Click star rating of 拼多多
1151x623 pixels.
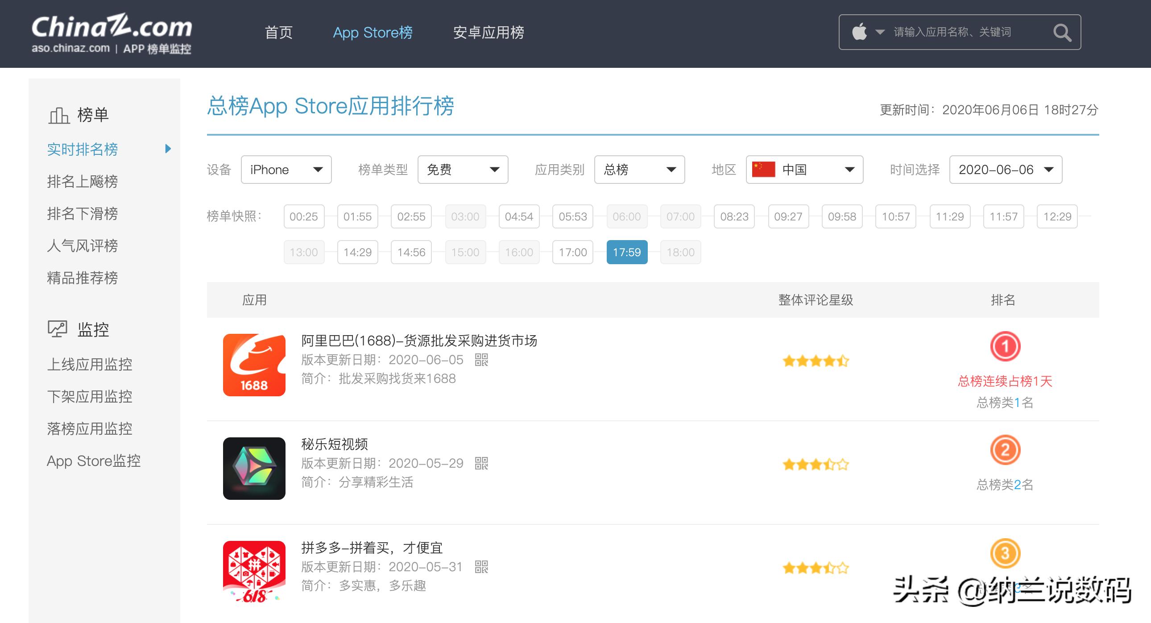pyautogui.click(x=816, y=568)
